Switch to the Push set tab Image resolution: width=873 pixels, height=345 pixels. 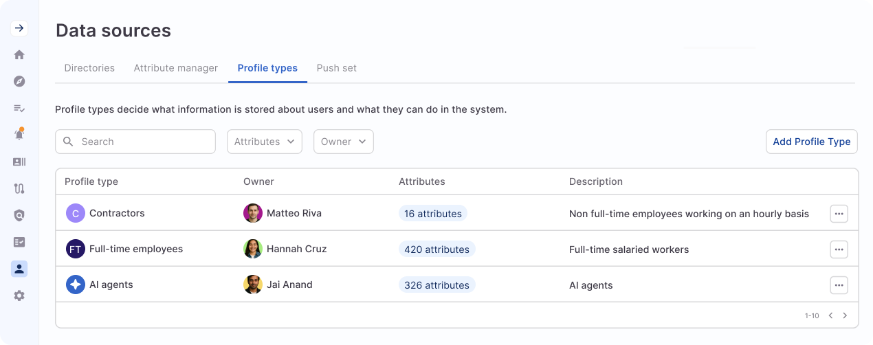337,68
